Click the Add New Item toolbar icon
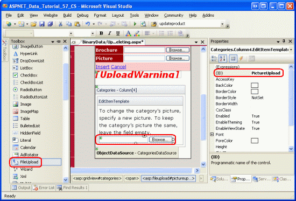Viewport: 296px width, 201px height. click(x=22, y=24)
